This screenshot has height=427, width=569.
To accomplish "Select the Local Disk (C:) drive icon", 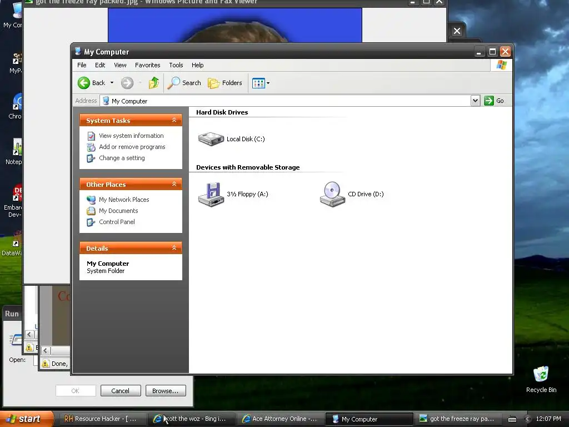I will [211, 138].
